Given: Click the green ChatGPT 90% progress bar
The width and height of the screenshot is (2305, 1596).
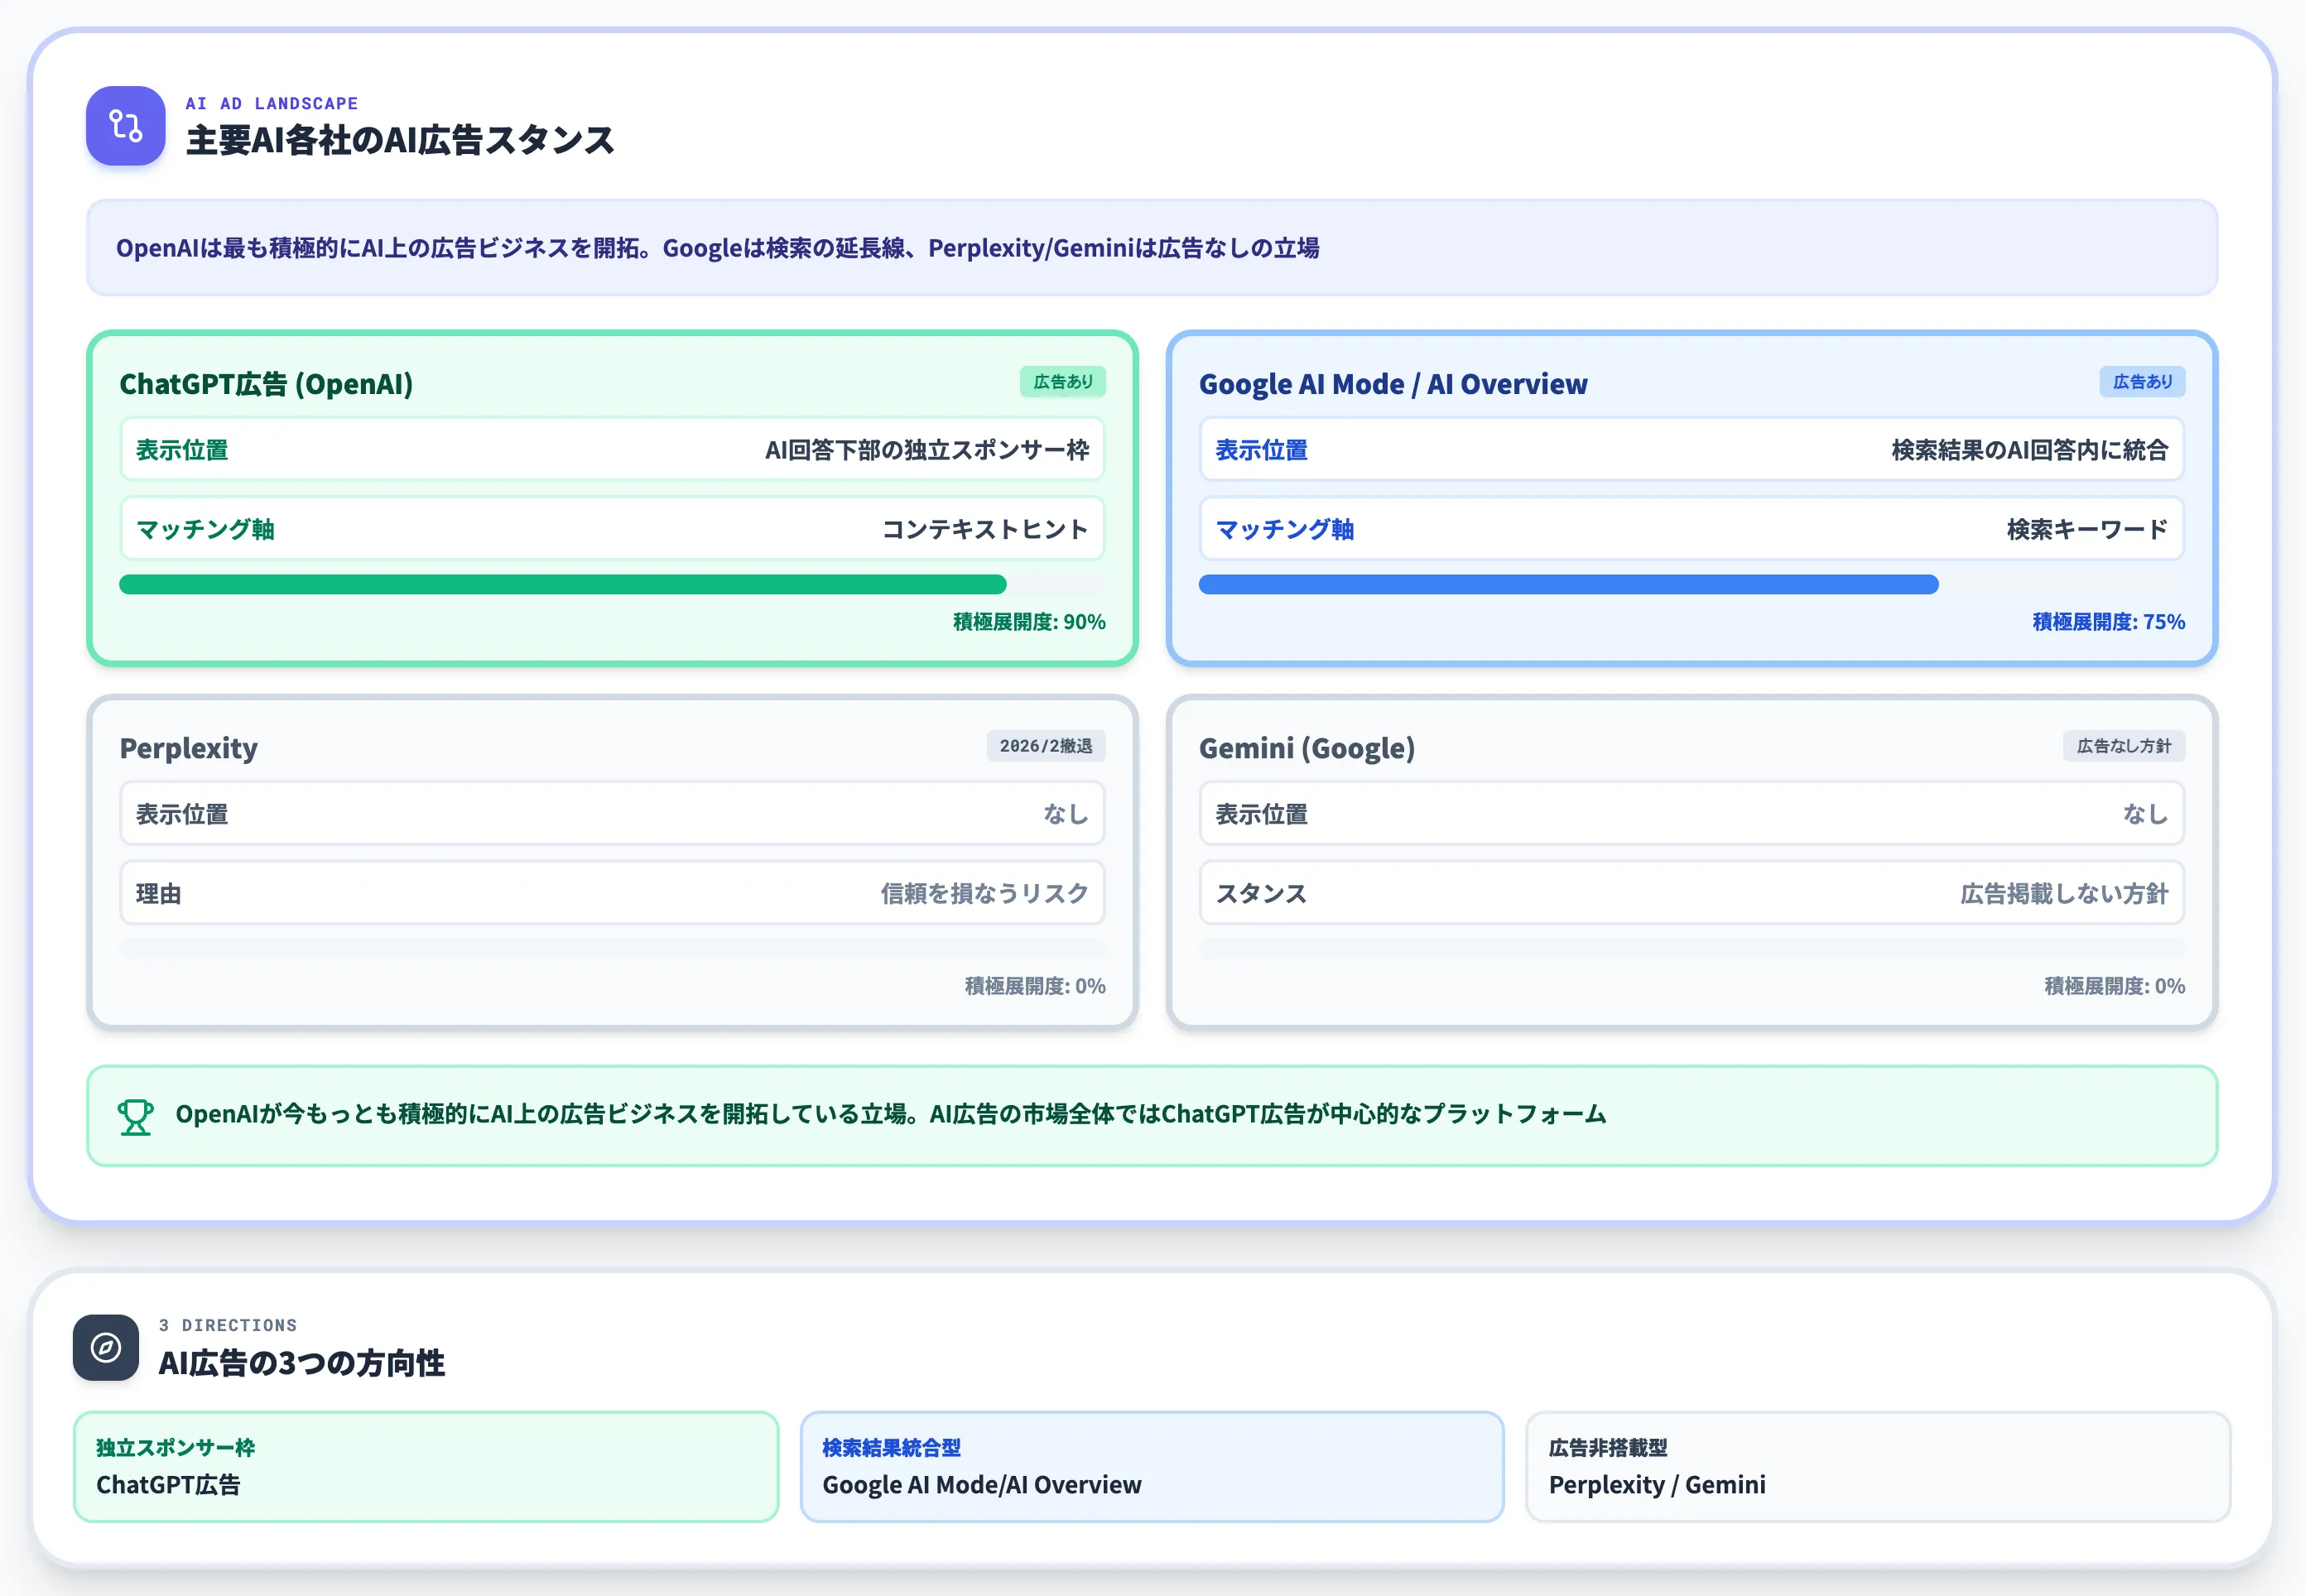Looking at the screenshot, I should (x=612, y=585).
